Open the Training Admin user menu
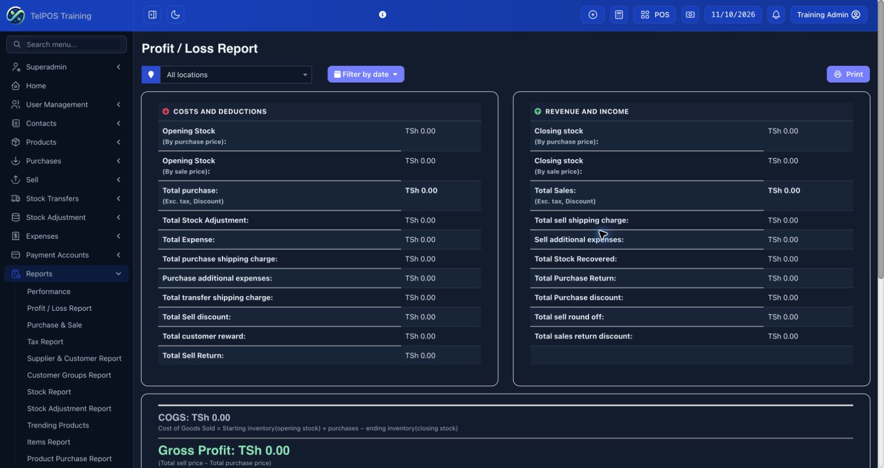 829,15
